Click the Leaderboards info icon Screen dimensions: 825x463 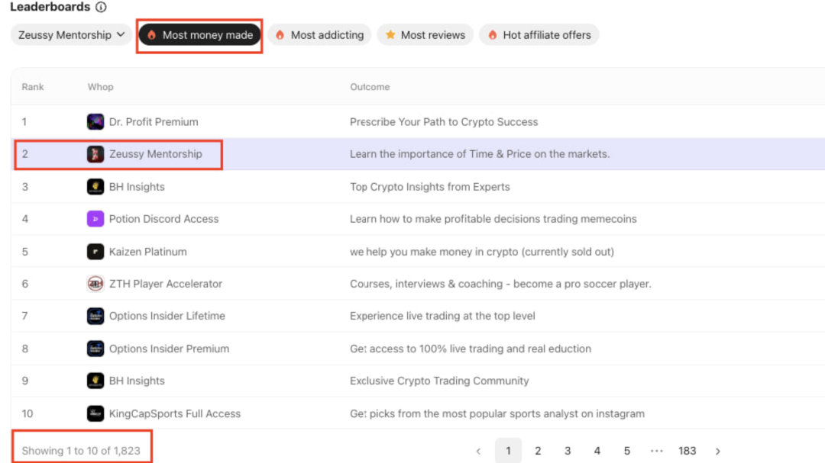[101, 7]
